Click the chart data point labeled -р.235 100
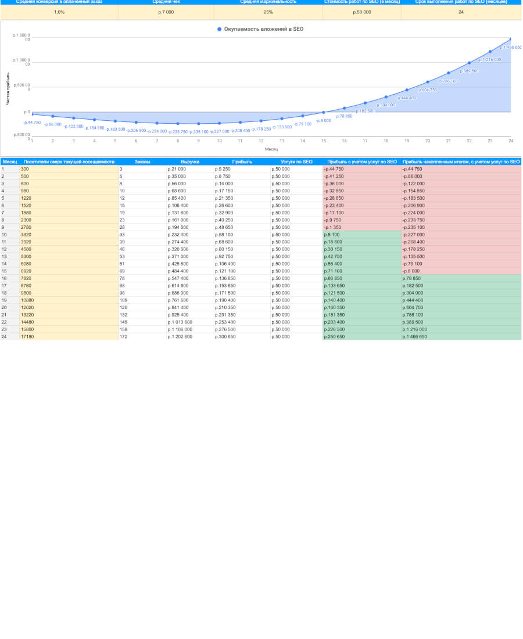Viewport: 523px width, 639px height. pyautogui.click(x=199, y=124)
